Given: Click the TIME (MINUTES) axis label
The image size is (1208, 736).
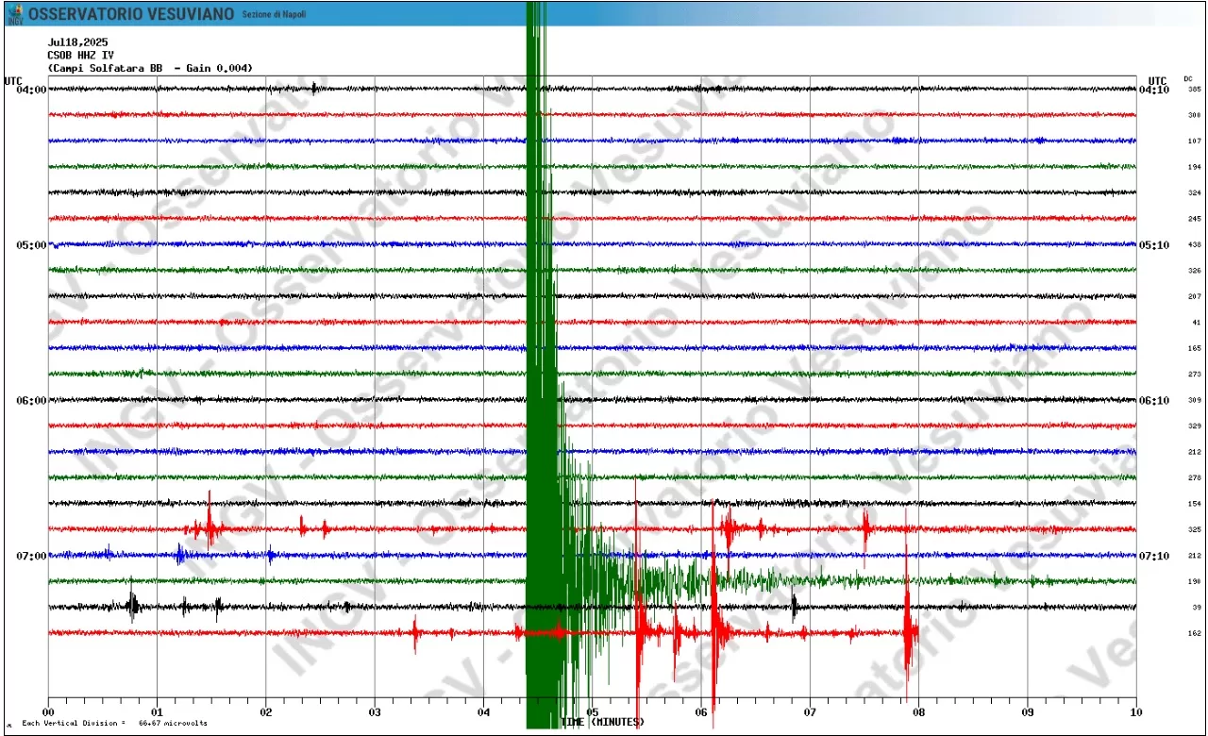Looking at the screenshot, I should (604, 722).
